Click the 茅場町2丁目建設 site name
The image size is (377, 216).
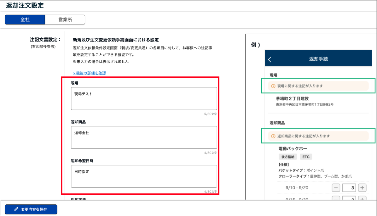(293, 98)
